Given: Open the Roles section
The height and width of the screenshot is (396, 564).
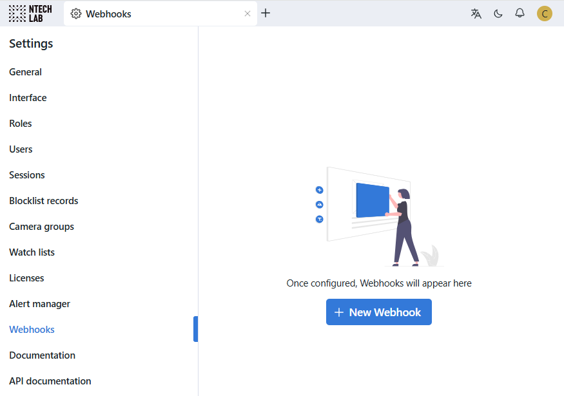Looking at the screenshot, I should coord(21,124).
